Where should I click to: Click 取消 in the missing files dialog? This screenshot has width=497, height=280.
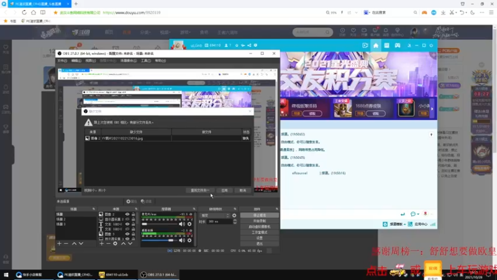point(243,190)
